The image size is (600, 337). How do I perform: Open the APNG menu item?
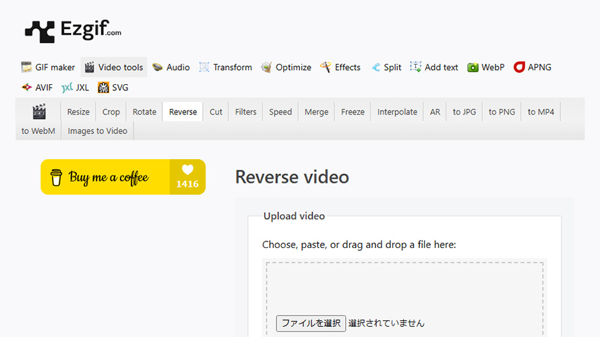pos(533,67)
